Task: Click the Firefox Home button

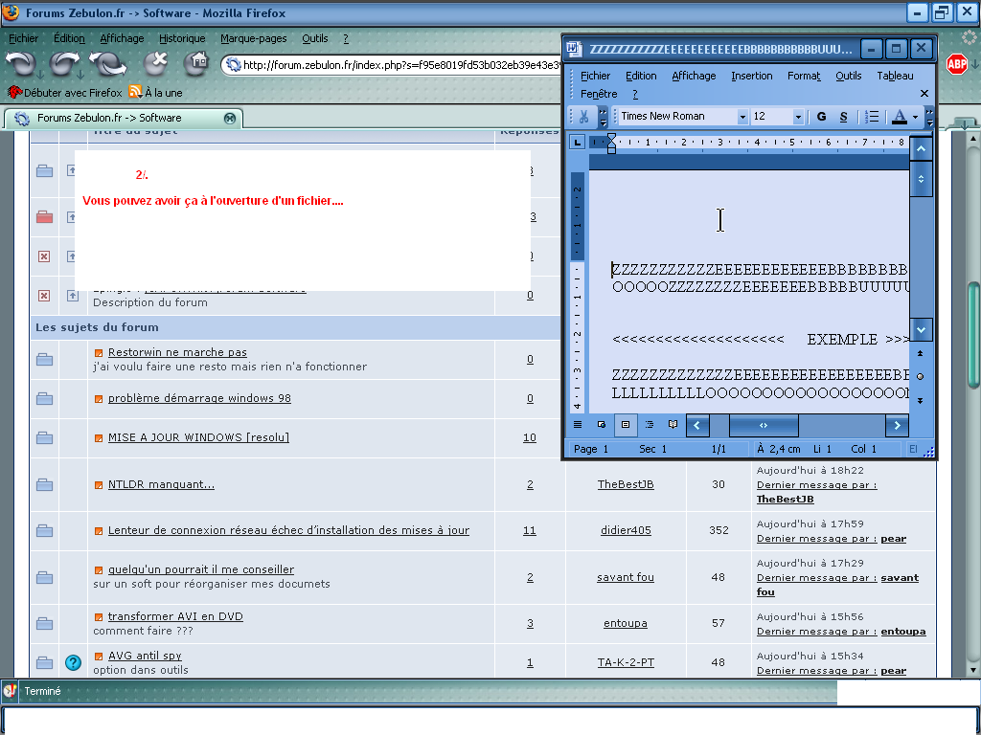Action: (x=196, y=64)
